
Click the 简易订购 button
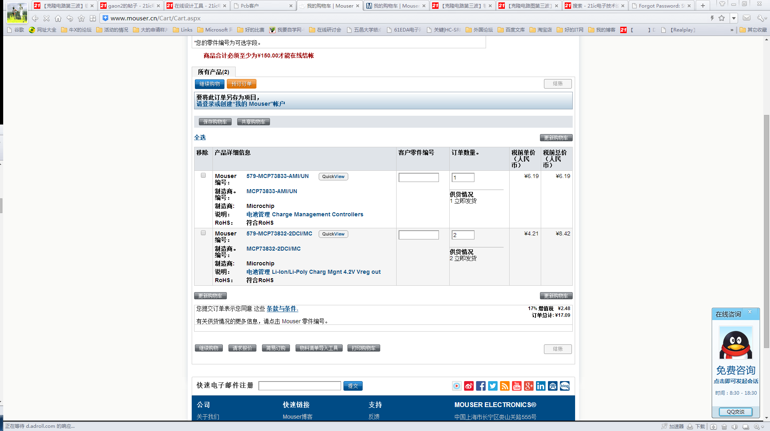(276, 348)
